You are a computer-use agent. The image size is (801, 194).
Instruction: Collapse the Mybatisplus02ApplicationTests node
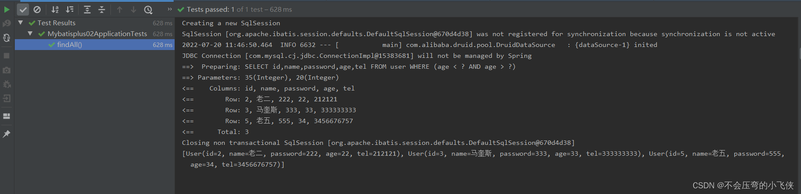(x=30, y=33)
